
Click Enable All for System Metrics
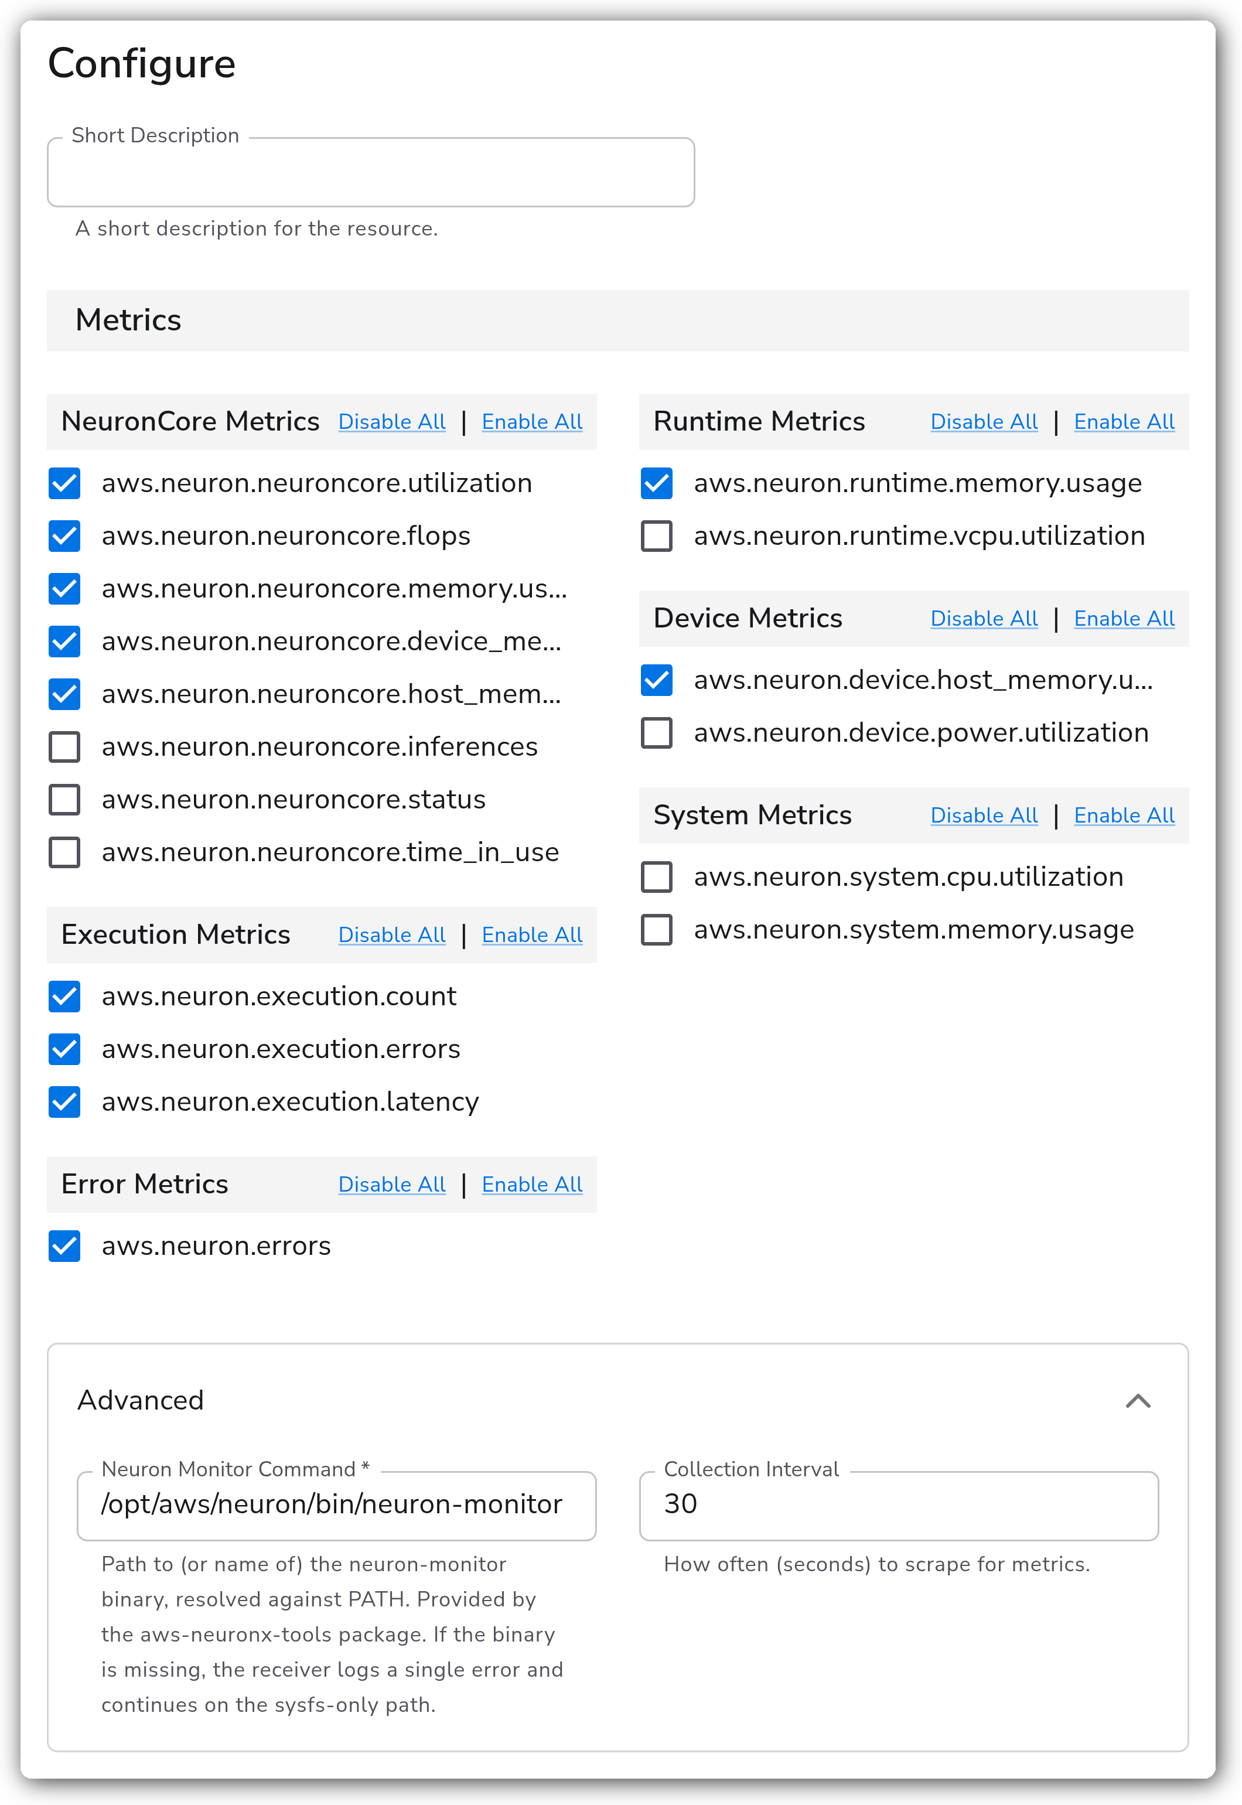pyautogui.click(x=1124, y=816)
